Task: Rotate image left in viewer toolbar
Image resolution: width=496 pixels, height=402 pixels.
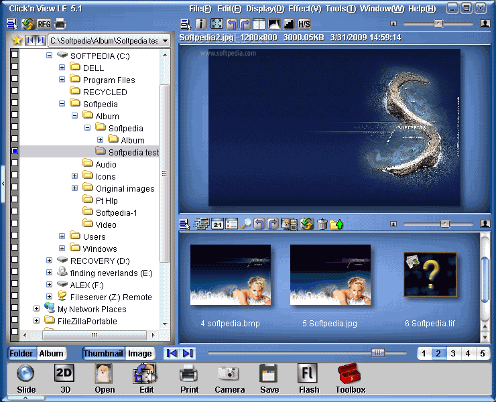Action: (231, 24)
